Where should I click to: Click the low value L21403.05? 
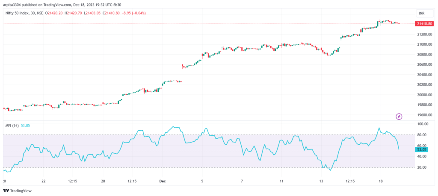tap(92, 13)
